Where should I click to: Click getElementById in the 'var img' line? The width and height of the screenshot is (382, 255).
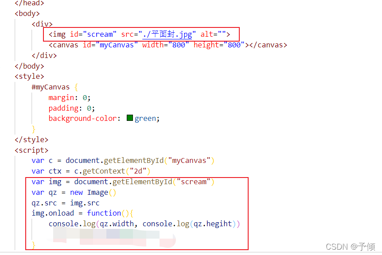[142, 182]
